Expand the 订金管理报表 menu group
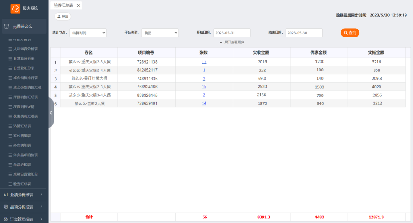 coord(23,219)
